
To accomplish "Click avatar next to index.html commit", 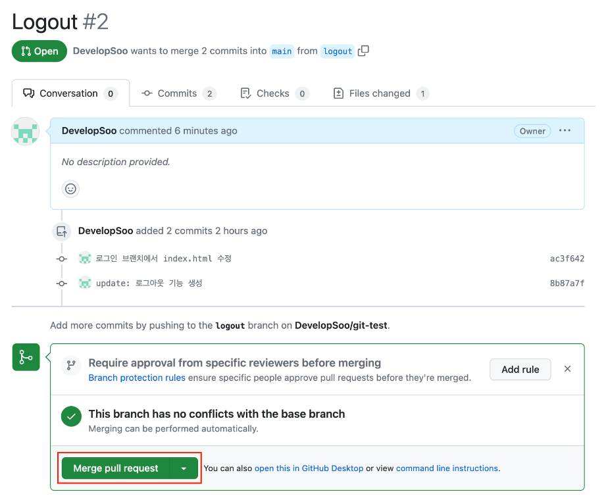I will 85,258.
